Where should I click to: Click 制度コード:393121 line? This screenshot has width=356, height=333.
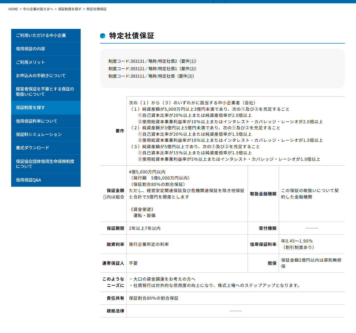coord(152,69)
